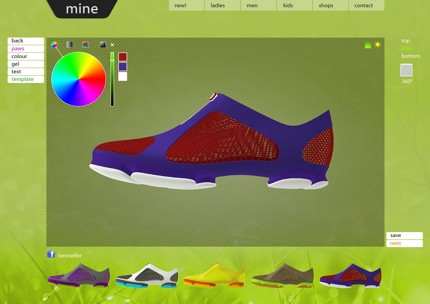
Task: Select the dark red color swatch
Action: (123, 57)
